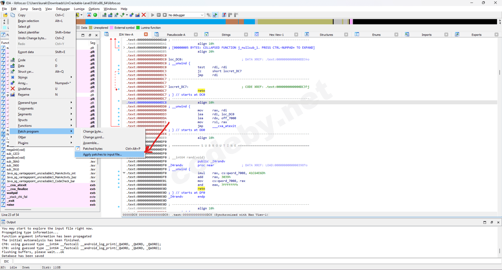This screenshot has width=502, height=270.
Task: Start the debugger process play button
Action: (152, 15)
